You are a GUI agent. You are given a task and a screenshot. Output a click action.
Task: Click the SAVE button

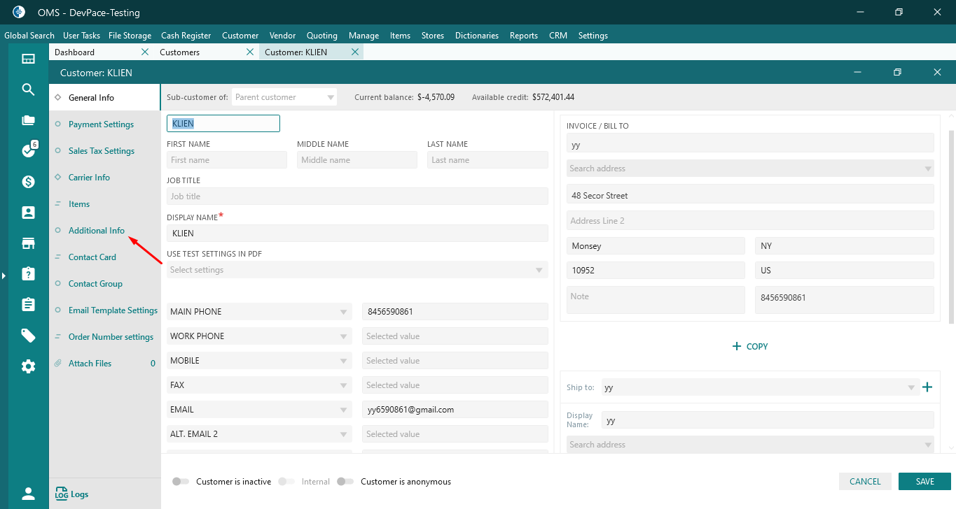(x=924, y=482)
